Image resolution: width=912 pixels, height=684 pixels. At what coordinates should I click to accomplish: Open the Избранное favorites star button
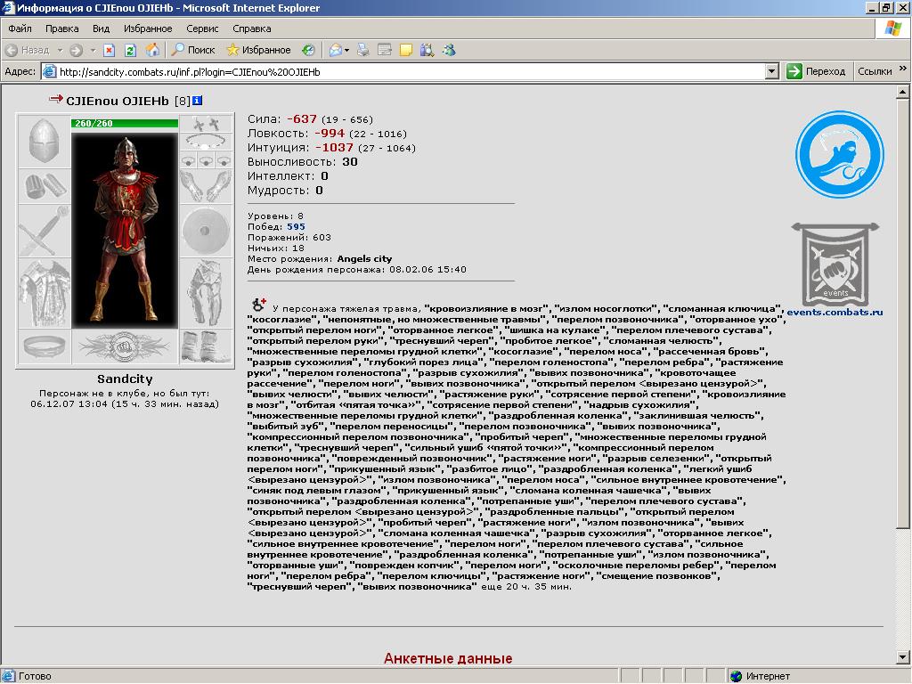coord(258,50)
